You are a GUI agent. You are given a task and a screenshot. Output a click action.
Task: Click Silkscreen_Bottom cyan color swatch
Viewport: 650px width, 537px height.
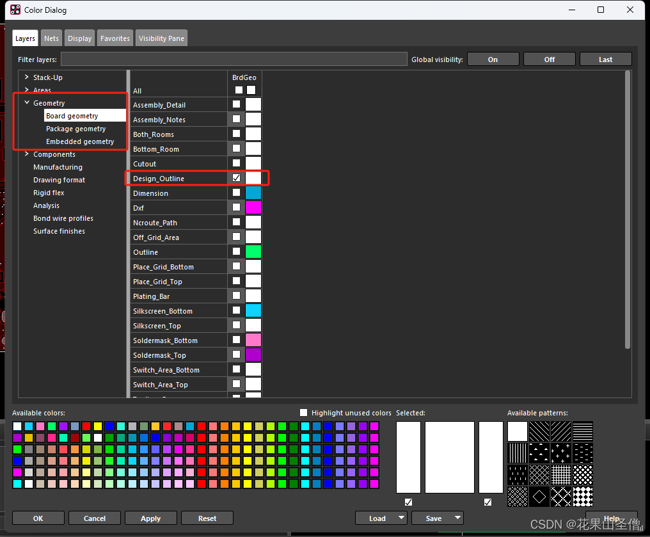point(253,310)
